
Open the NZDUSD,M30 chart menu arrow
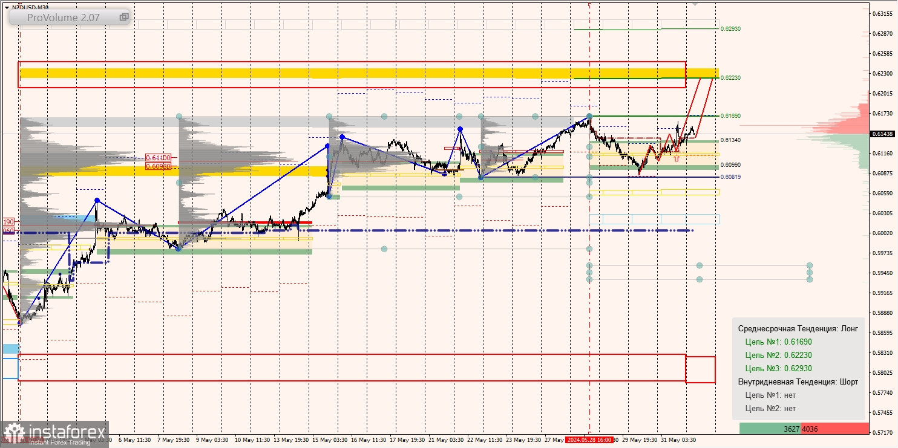(6, 7)
